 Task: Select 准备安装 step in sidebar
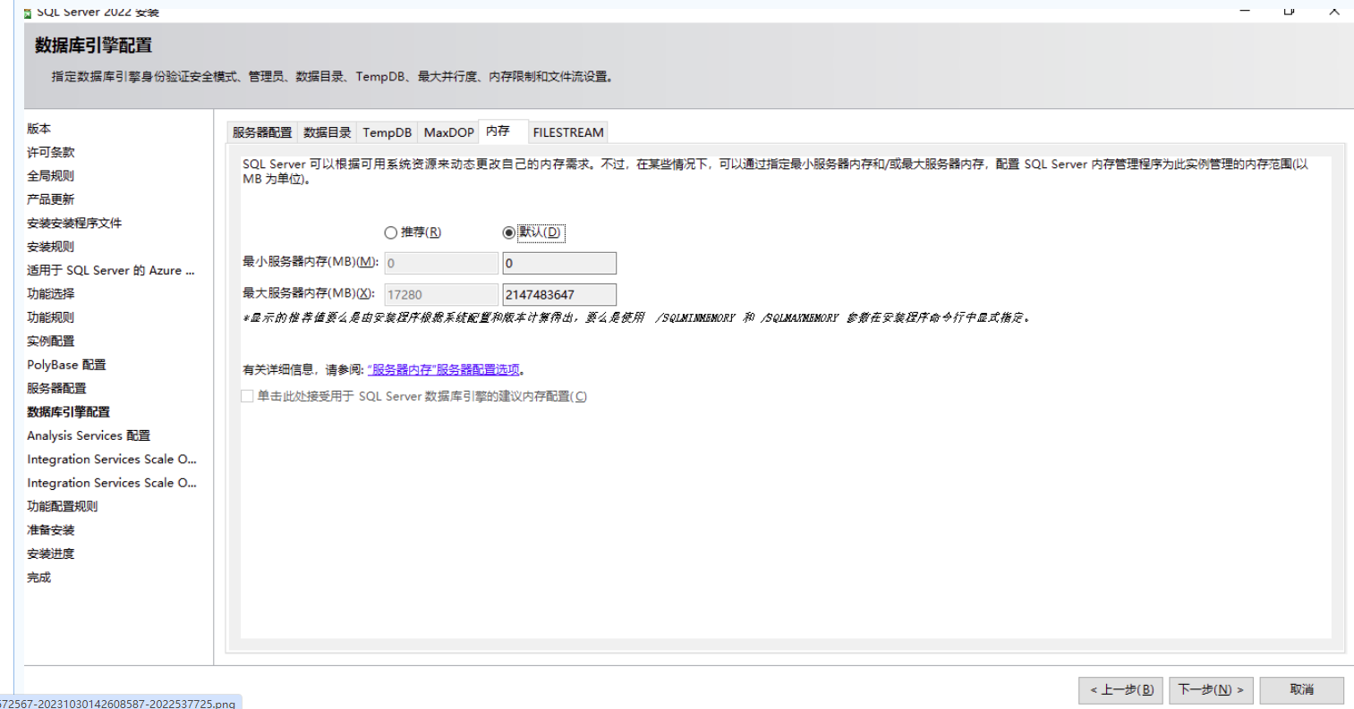coord(51,530)
